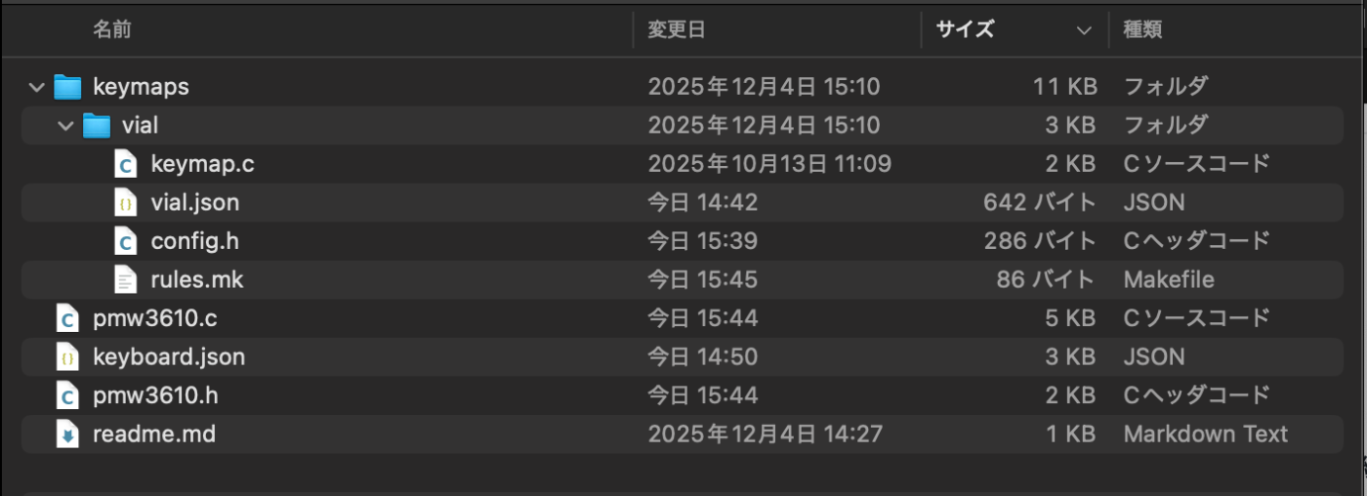The image size is (1367, 496).
Task: Collapse the vial folder disclosure arrow
Action: 66,125
